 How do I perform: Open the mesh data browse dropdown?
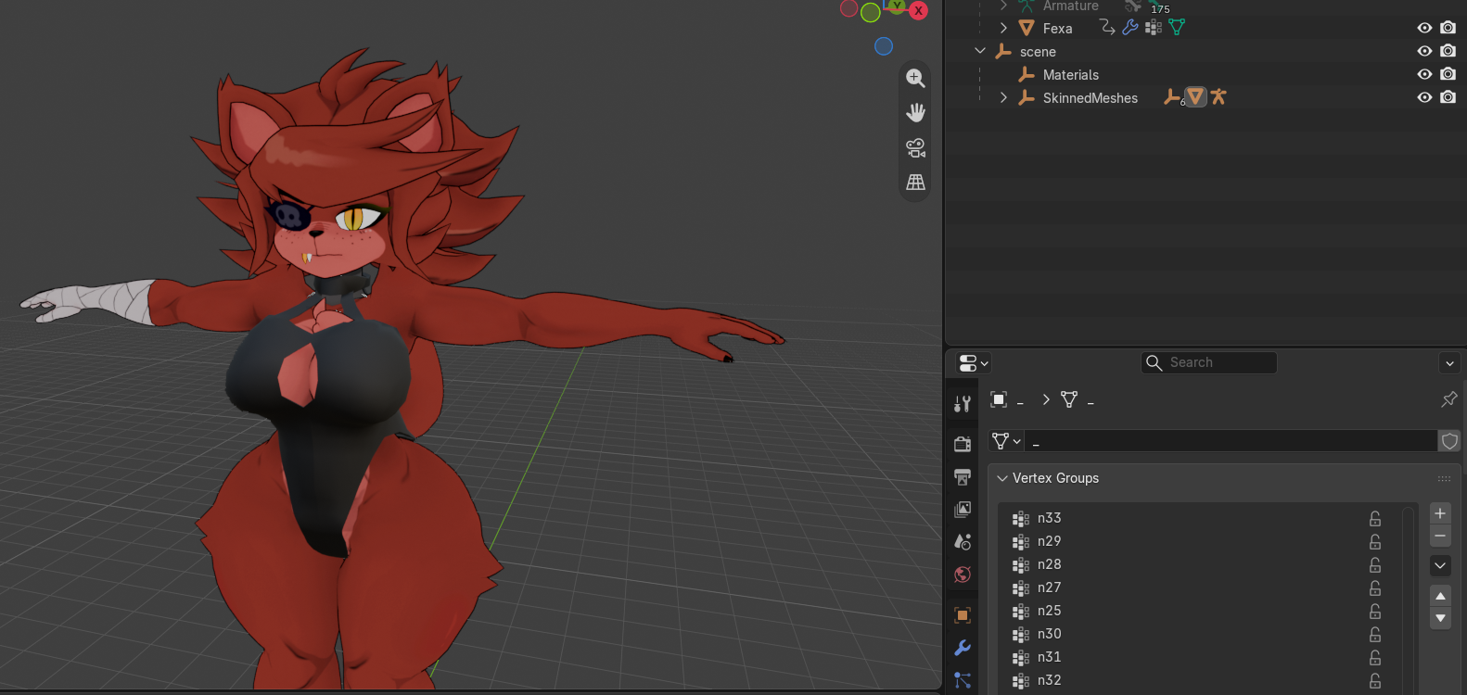tap(1005, 441)
